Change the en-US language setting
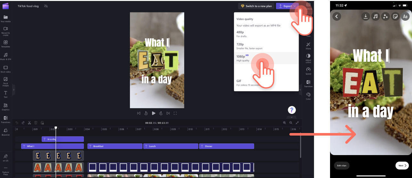The width and height of the screenshot is (412, 178). (x=5, y=158)
